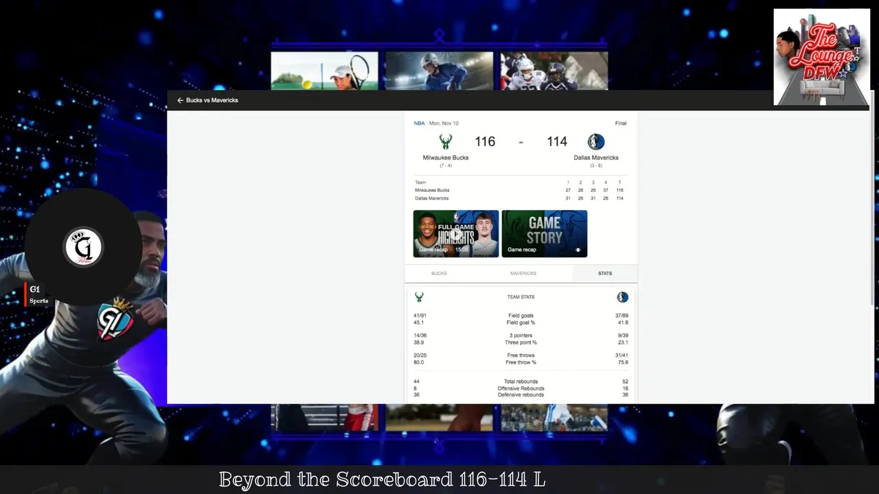Viewport: 879px width, 494px height.
Task: Click Mavericks field goals value '37/89'
Action: [x=621, y=316]
